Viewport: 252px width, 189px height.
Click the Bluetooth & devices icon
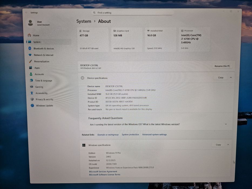click(x=30, y=48)
